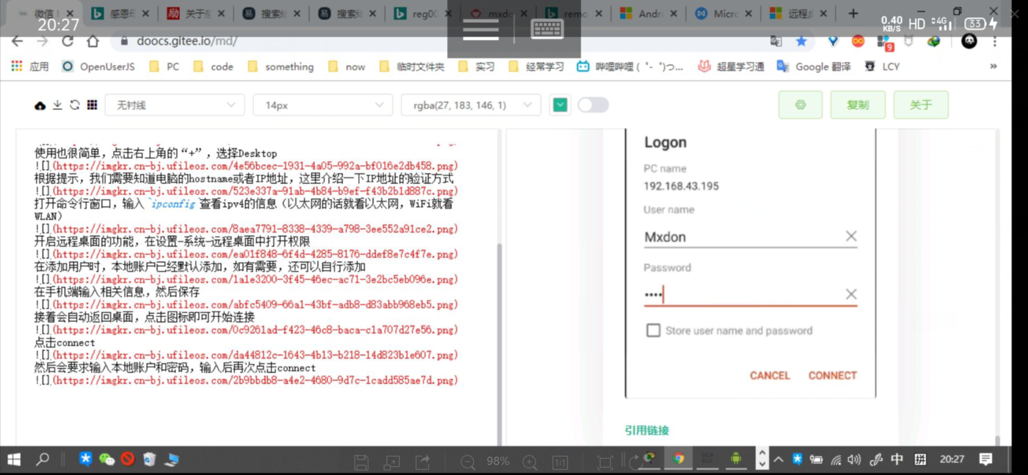This screenshot has height=475, width=1028.
Task: Clear the Password field with X icon
Action: (x=850, y=295)
